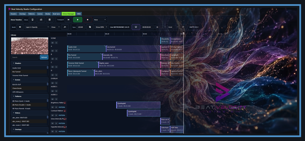
Task: Select Quintuplet clip on Brightness Pattern track
Action: [x=138, y=105]
